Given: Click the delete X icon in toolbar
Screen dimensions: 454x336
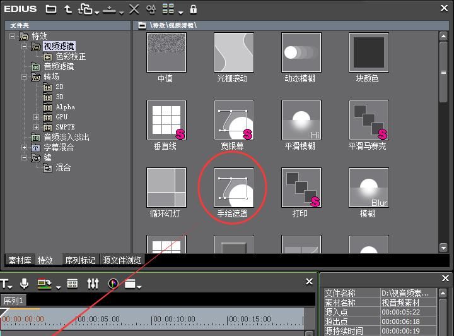Looking at the screenshot, I should click(x=134, y=9).
